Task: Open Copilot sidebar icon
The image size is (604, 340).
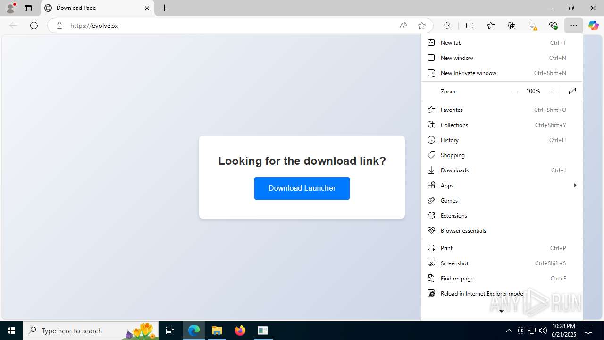Action: pyautogui.click(x=594, y=25)
